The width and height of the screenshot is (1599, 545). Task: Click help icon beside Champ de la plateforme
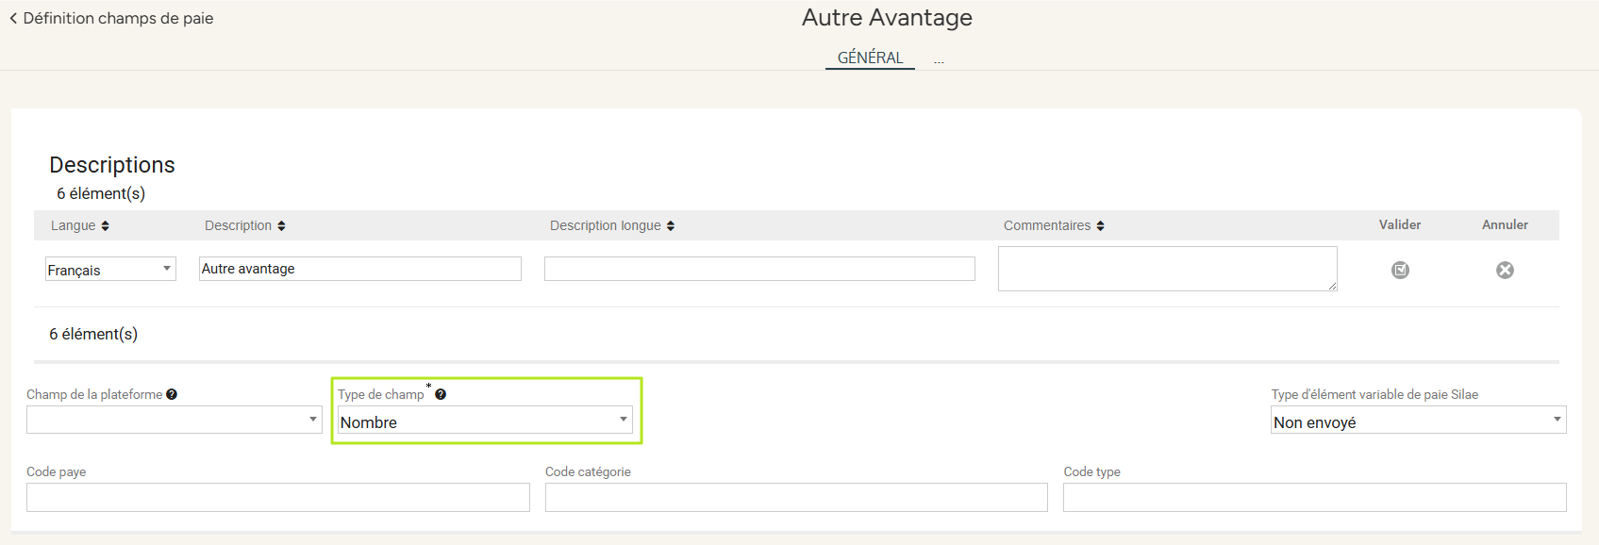coord(172,395)
